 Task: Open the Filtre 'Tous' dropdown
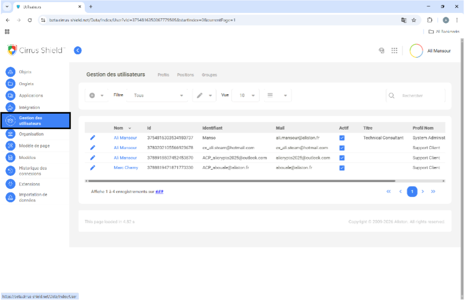coord(158,96)
